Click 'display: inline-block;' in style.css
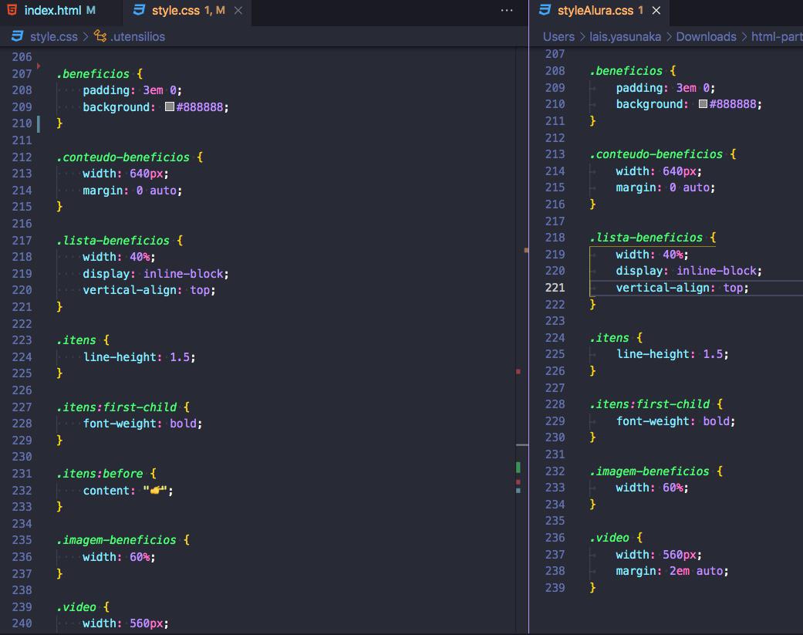Screen dimensions: 803x635 coord(156,274)
